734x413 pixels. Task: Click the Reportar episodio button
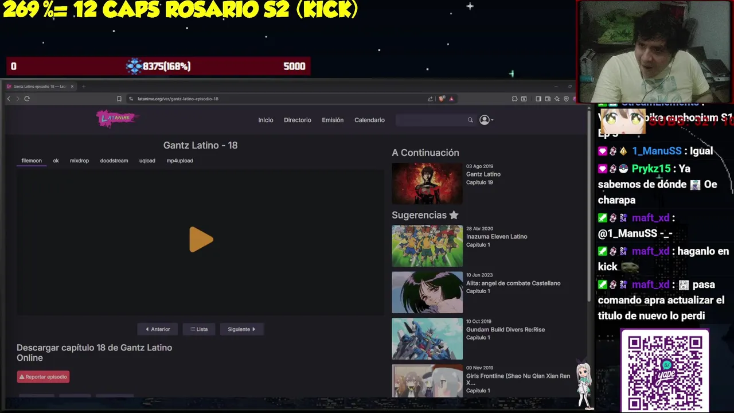pyautogui.click(x=43, y=377)
